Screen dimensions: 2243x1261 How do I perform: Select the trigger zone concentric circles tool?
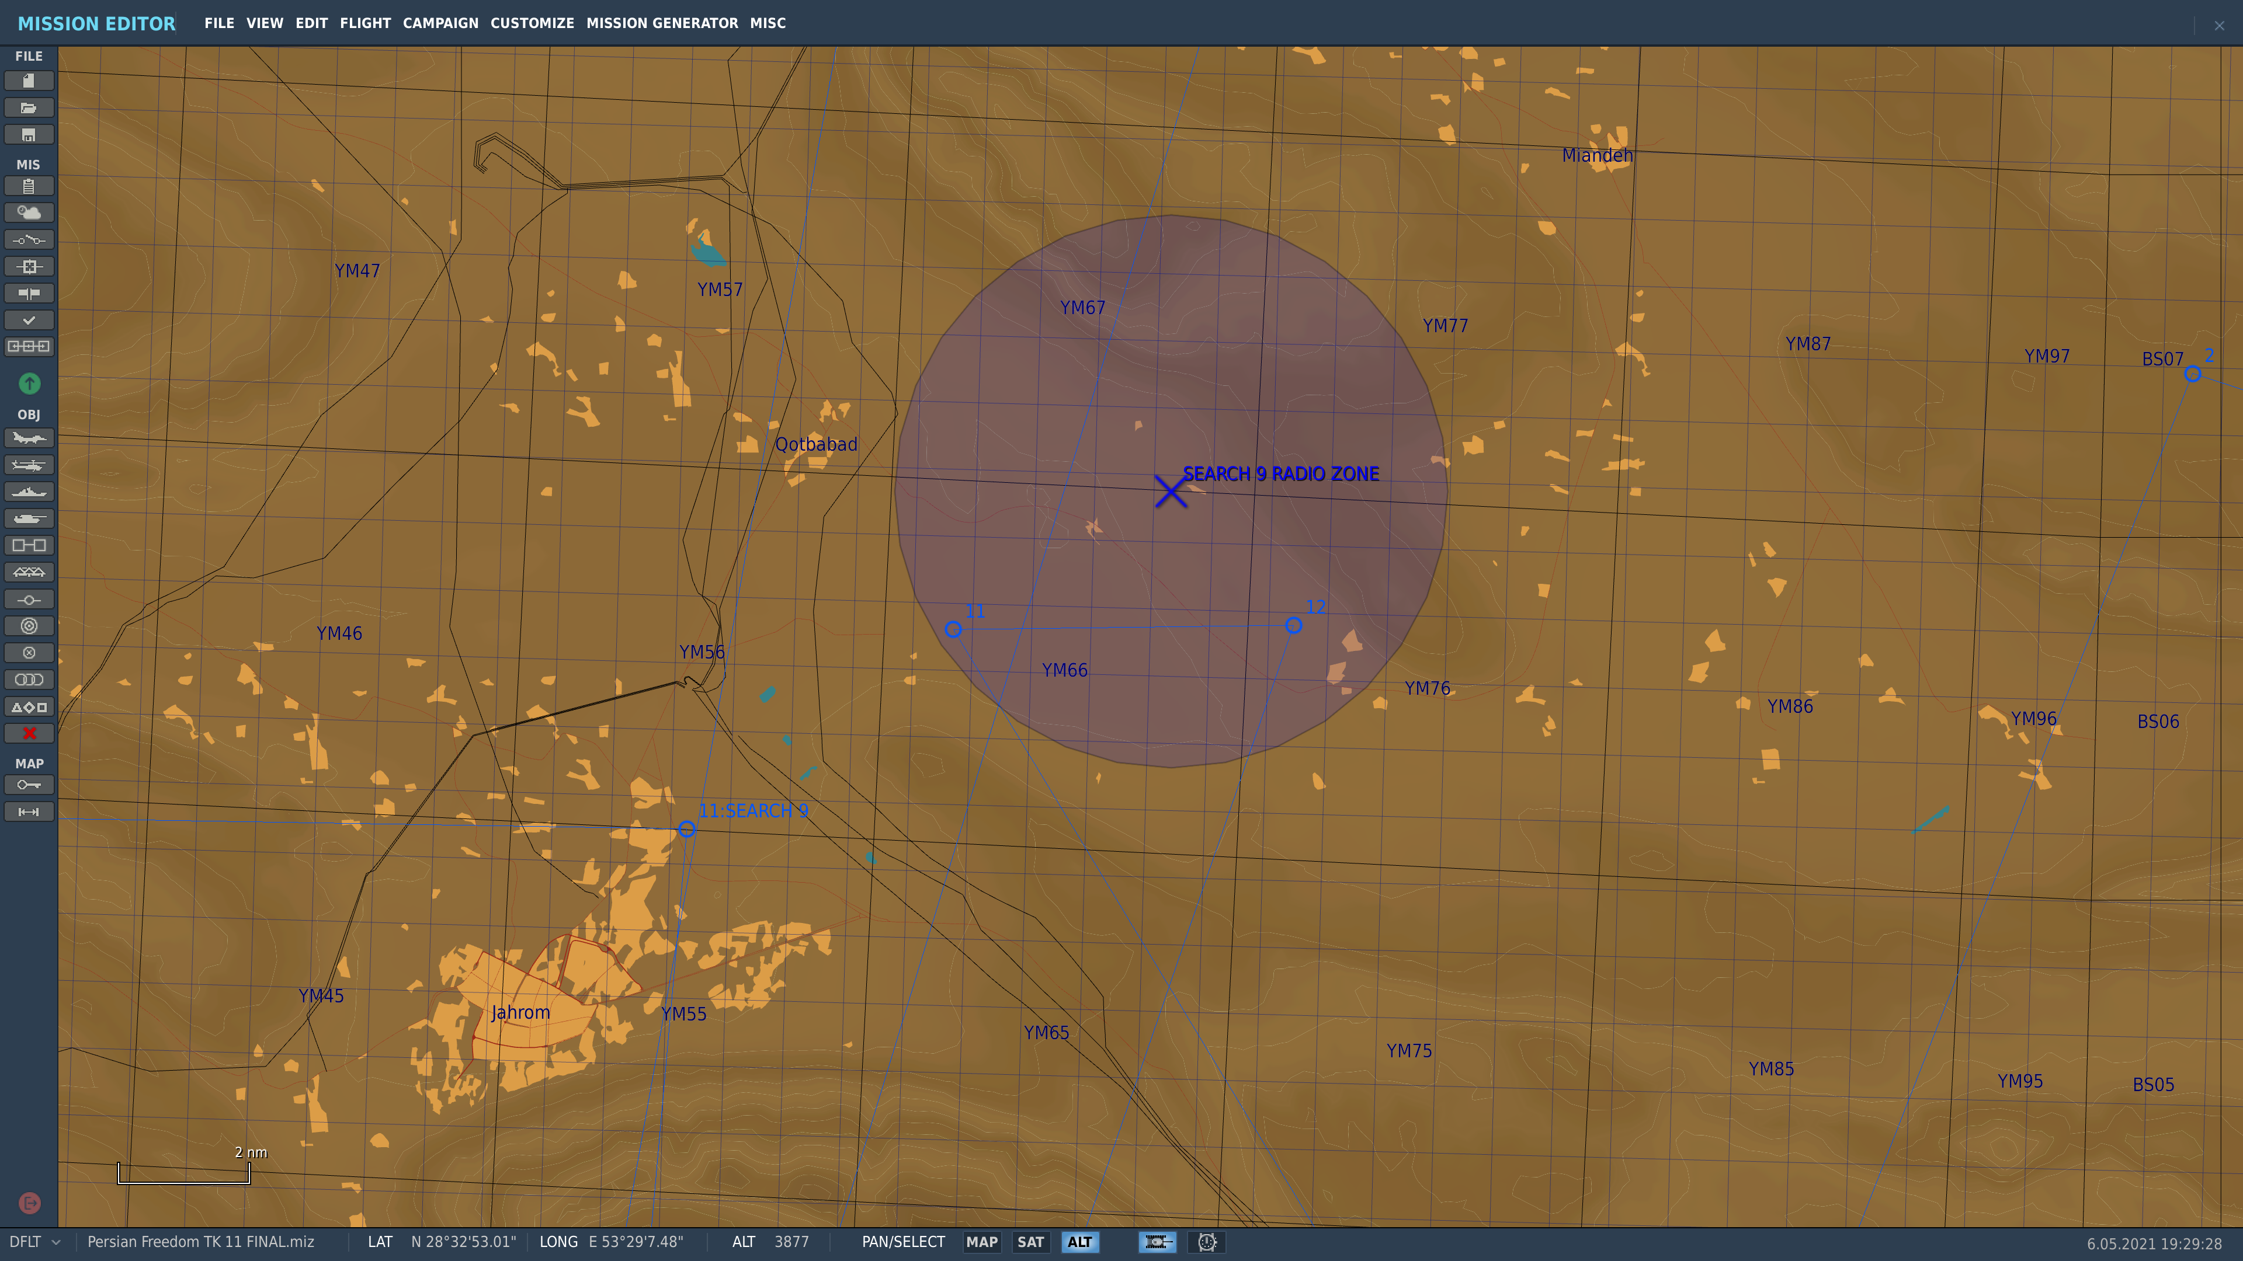(29, 626)
